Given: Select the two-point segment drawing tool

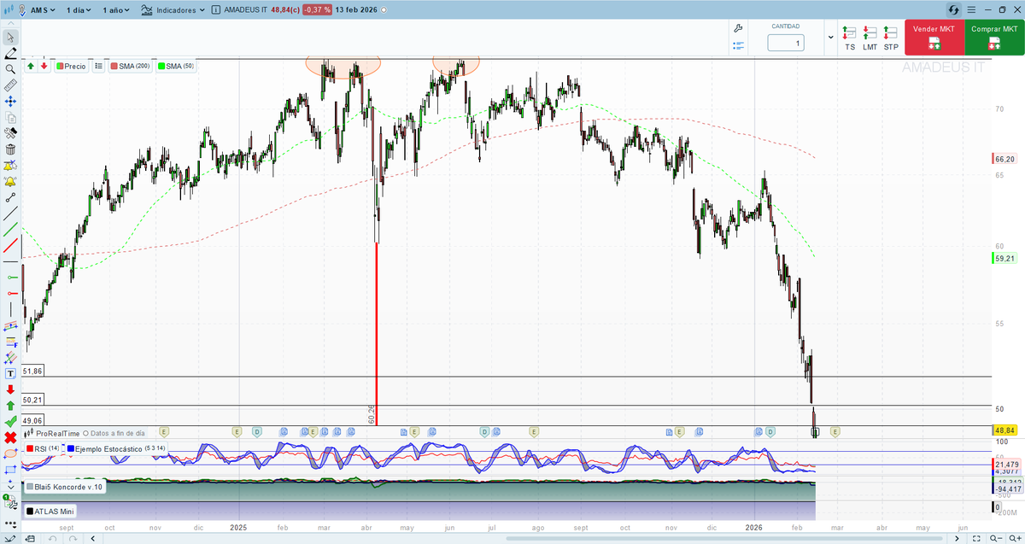Looking at the screenshot, I should click(x=10, y=198).
